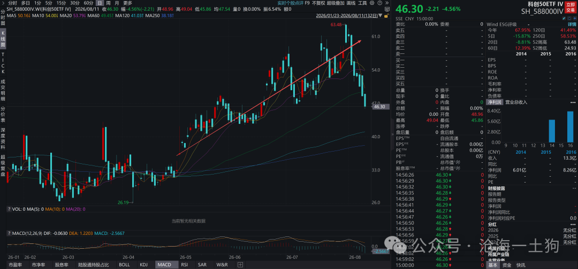
Task: Switch to the 陆股通持股占比 indicator tab
Action: point(93,264)
